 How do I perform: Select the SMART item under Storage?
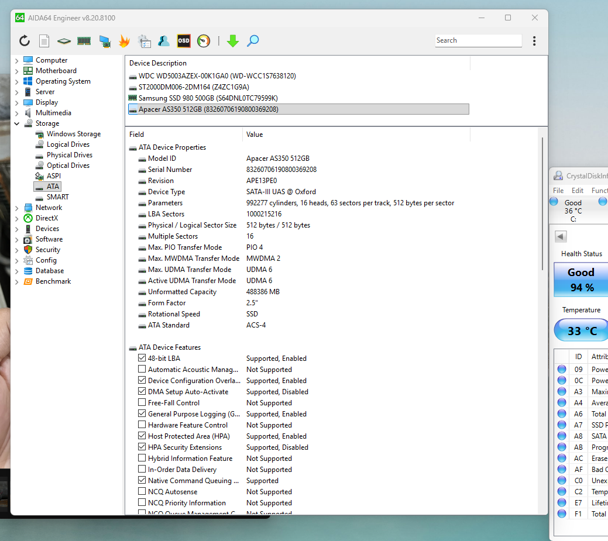[x=57, y=197]
